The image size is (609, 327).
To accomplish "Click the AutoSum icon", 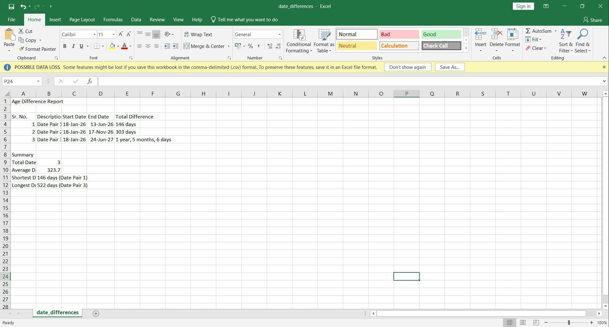I will (x=528, y=31).
